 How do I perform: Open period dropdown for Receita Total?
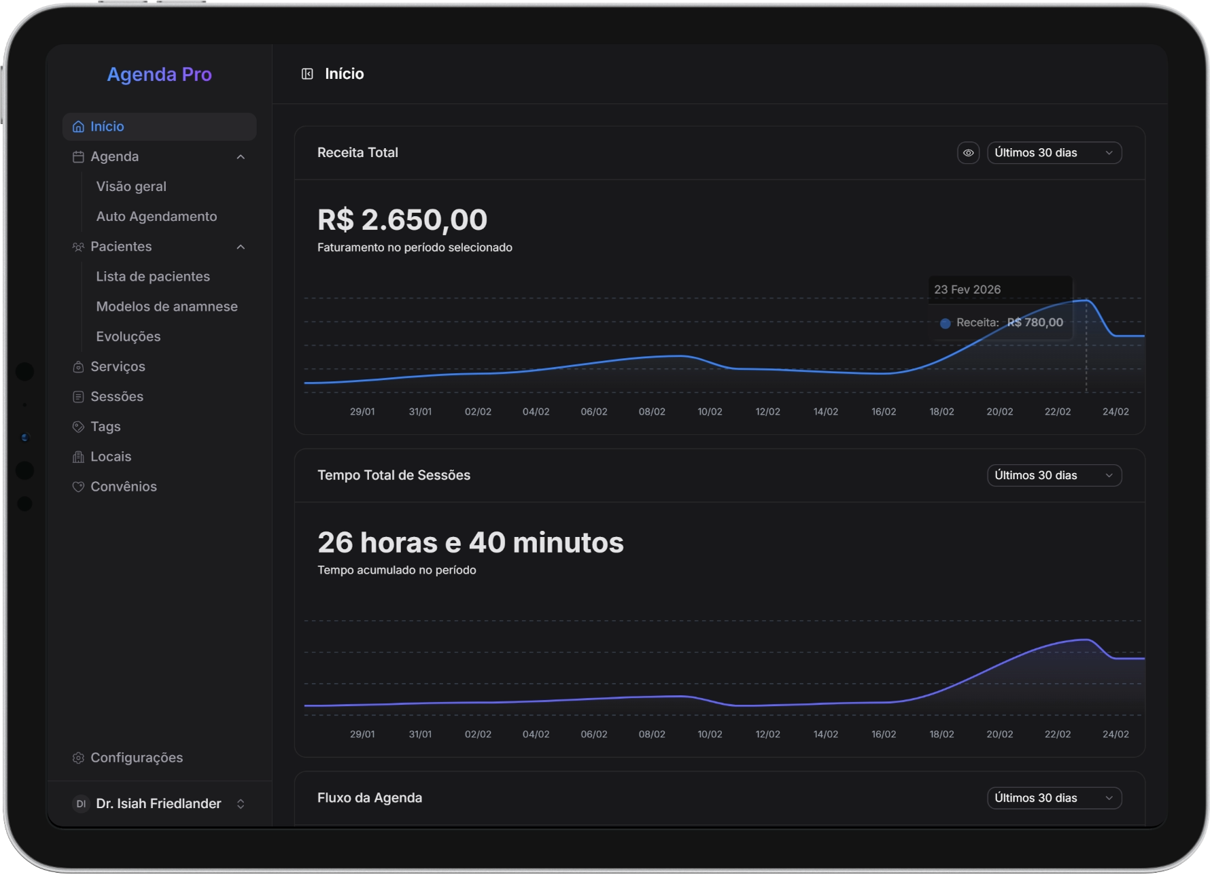click(1054, 153)
